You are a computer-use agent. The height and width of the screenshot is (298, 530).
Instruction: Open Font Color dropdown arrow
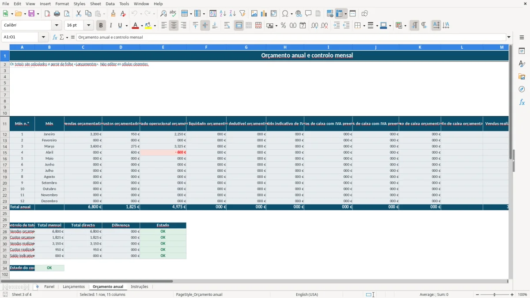point(142,26)
